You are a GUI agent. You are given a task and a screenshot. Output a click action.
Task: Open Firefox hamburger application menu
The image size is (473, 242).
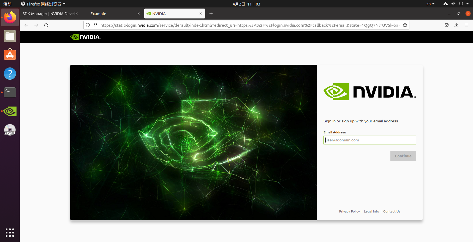[466, 25]
